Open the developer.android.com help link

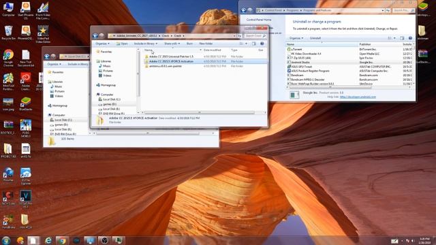(358, 97)
